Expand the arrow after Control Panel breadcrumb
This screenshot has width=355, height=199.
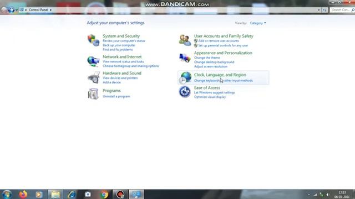(x=50, y=10)
